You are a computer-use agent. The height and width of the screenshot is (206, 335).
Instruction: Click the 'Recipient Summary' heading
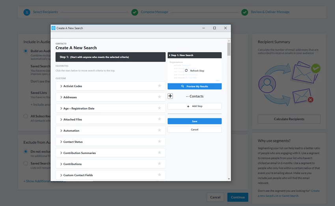tap(274, 42)
